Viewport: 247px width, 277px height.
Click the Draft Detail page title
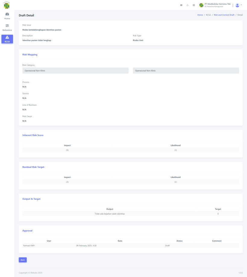coord(27,15)
